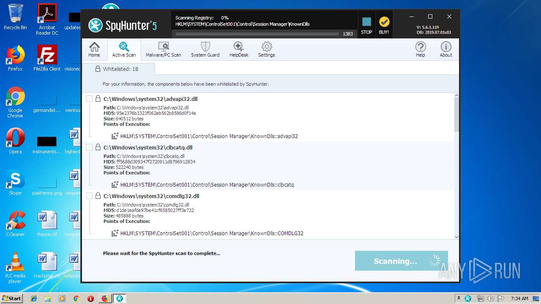This screenshot has height=304, width=541.
Task: Open Recycle Bin on desktop
Action: (15, 17)
